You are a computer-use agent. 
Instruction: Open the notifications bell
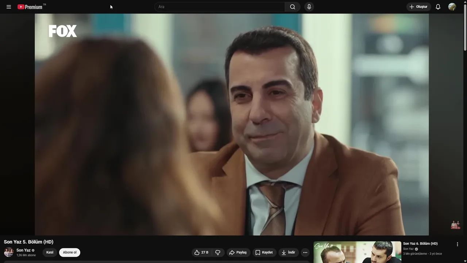438,7
